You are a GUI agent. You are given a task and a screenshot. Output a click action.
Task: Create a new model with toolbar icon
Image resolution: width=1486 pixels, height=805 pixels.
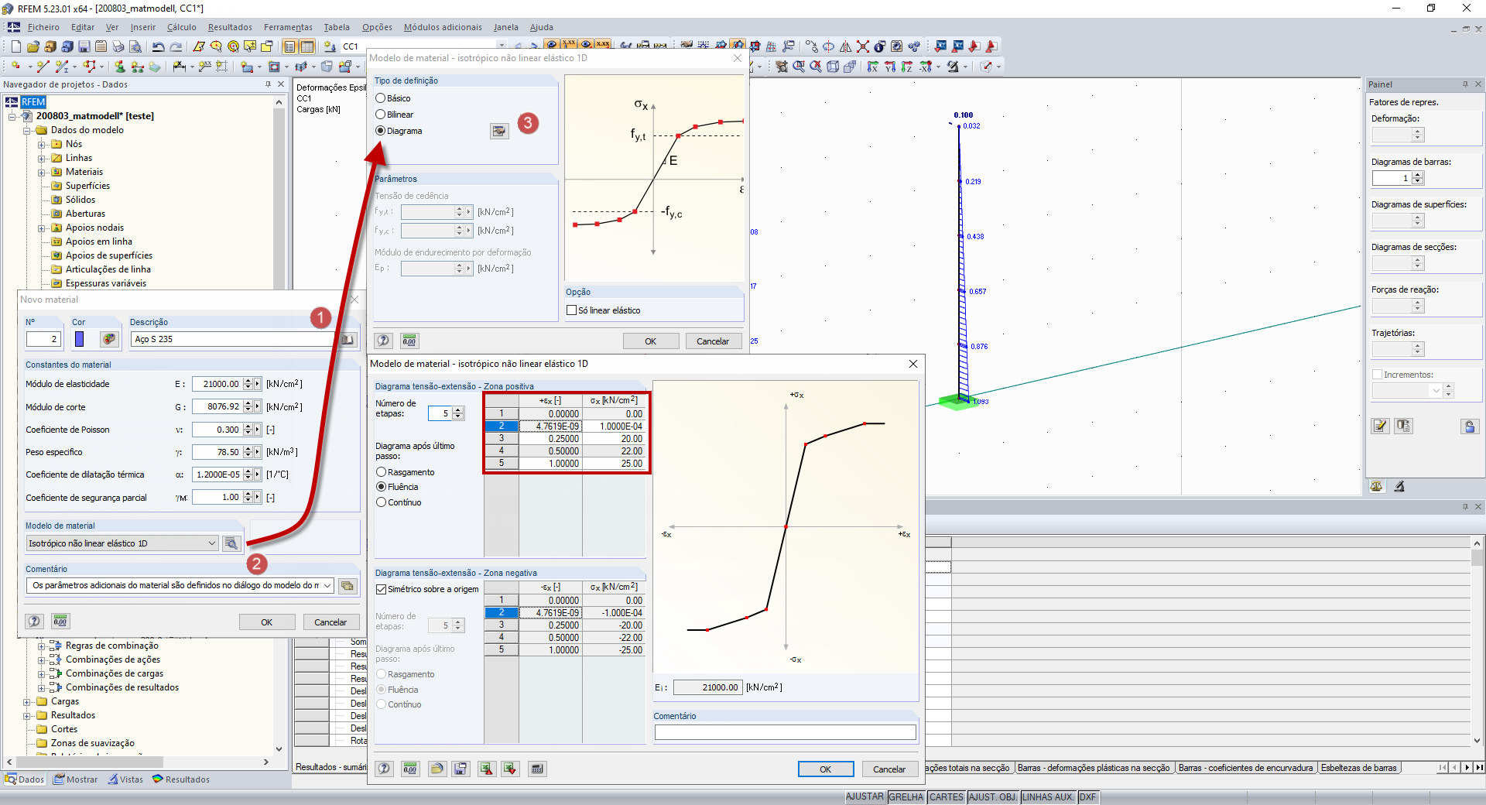15,46
